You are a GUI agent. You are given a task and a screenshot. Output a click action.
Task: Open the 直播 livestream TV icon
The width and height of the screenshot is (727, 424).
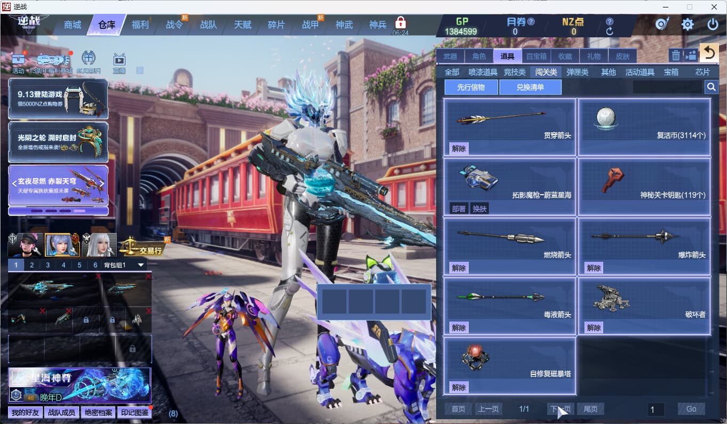click(118, 60)
